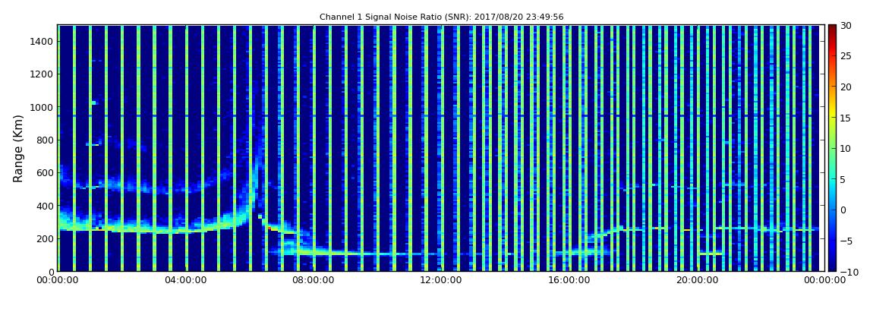Click the 12:00:00 time tick label
Screen dimensions: 873x309
[x=440, y=281]
